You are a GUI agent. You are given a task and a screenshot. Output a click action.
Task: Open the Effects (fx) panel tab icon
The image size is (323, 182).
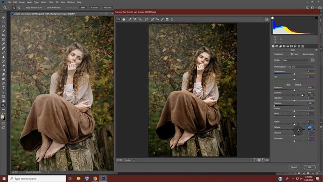click(x=295, y=46)
